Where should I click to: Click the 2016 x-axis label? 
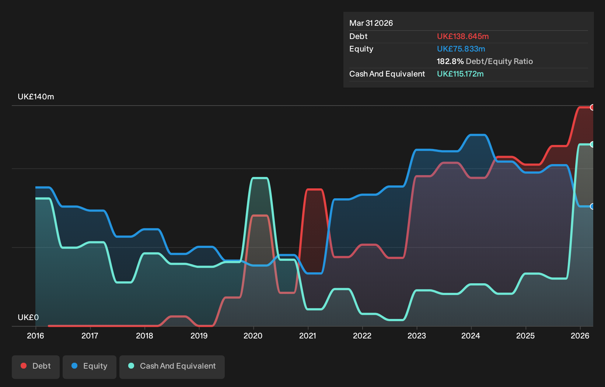click(35, 335)
